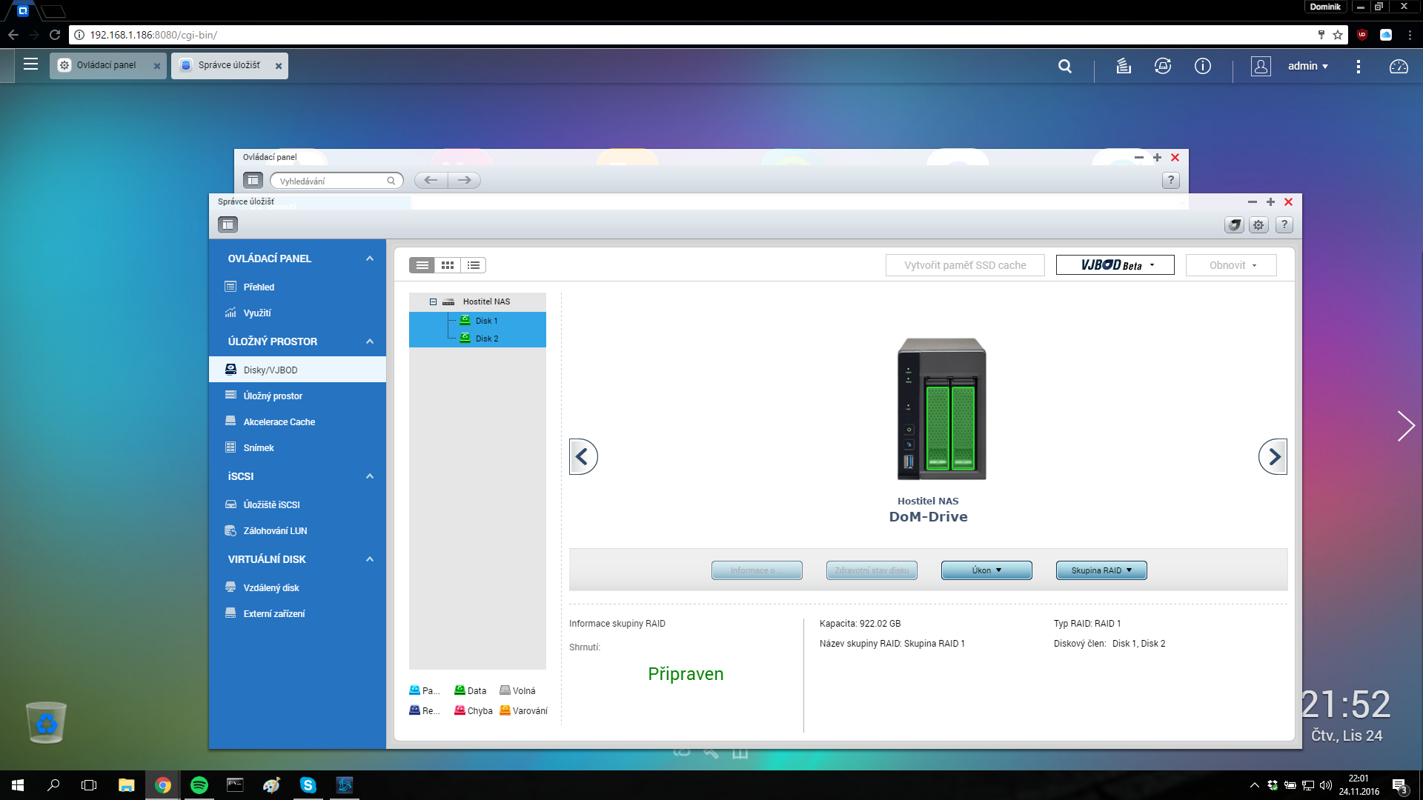1423x800 pixels.
Task: Collapse the Hostitel NAS tree node
Action: [433, 301]
